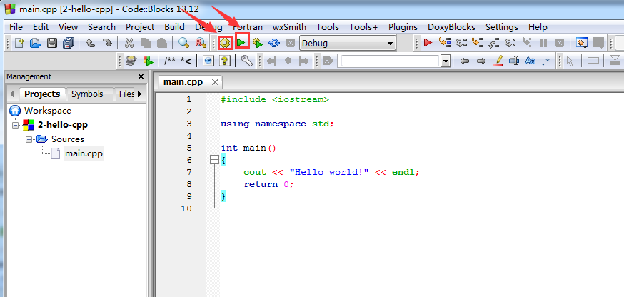The image size is (624, 297).
Task: Select the Projects tab in Management
Action: click(42, 94)
